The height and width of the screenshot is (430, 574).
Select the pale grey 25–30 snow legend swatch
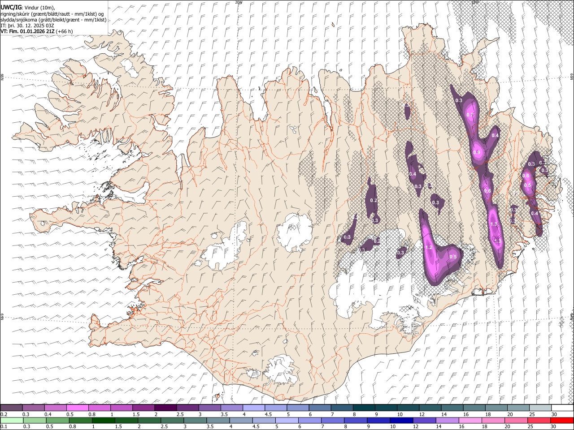[540, 408]
